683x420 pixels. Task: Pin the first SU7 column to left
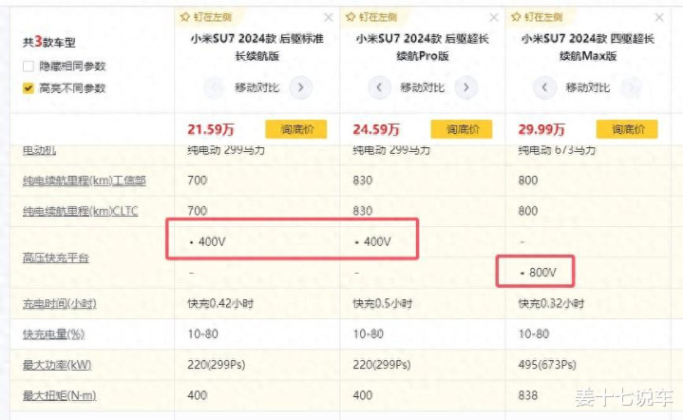(206, 17)
